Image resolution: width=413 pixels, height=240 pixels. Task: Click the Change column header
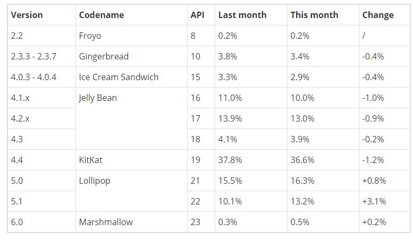[378, 15]
